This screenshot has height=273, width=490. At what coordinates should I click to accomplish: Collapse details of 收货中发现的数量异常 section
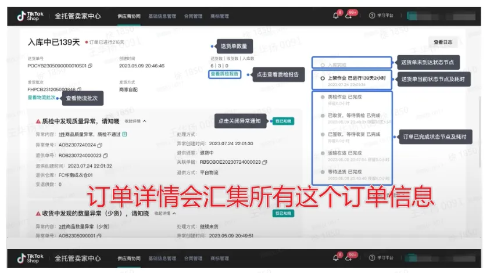click(165, 213)
